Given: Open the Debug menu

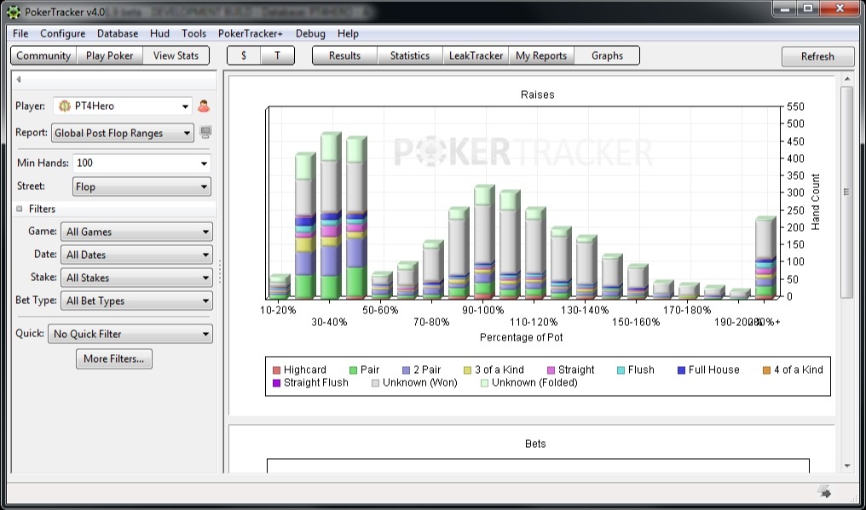Looking at the screenshot, I should pos(310,34).
